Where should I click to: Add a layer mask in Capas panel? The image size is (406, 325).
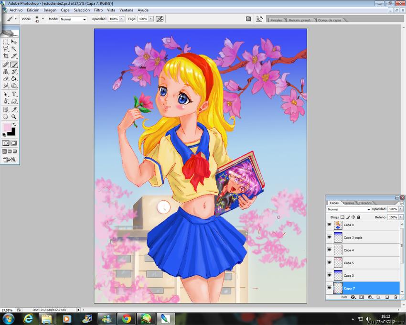click(x=361, y=297)
